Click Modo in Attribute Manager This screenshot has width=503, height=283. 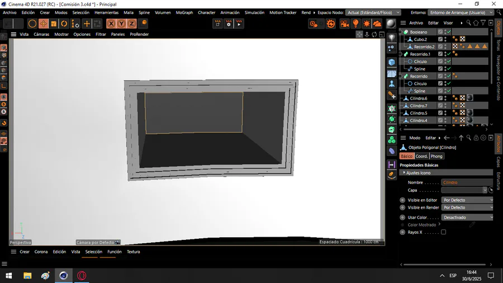tap(415, 138)
